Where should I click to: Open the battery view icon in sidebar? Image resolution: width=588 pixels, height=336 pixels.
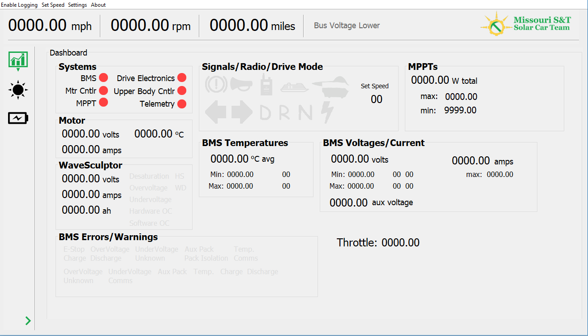pos(18,118)
